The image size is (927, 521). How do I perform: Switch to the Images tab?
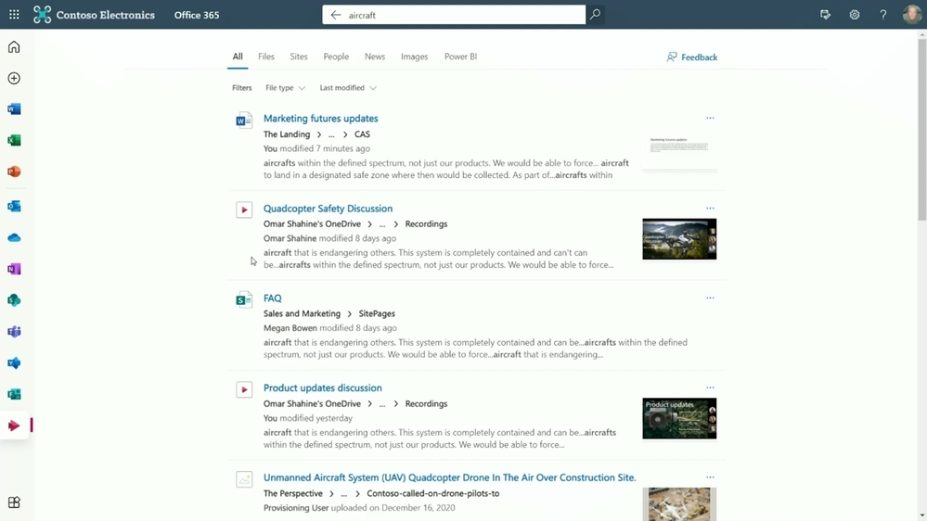[x=415, y=57]
